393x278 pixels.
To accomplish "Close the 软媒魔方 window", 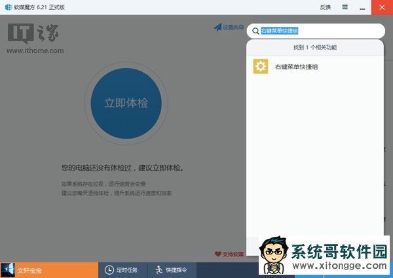I will click(x=383, y=7).
